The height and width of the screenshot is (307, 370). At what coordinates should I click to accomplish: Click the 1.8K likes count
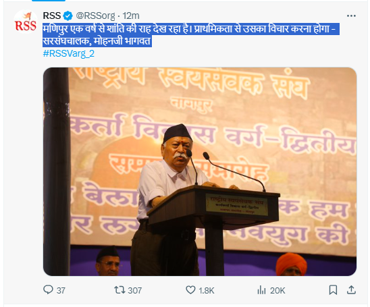click(x=207, y=291)
